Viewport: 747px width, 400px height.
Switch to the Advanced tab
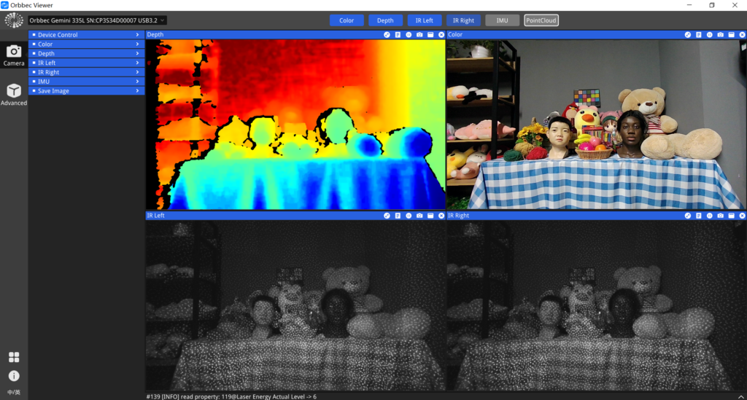pyautogui.click(x=14, y=95)
